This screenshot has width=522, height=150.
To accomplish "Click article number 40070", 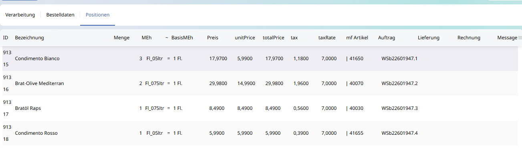I will tap(357, 83).
